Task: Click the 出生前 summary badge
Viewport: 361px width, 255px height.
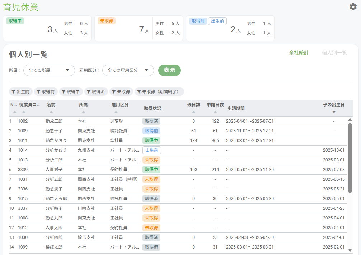Action: [217, 21]
